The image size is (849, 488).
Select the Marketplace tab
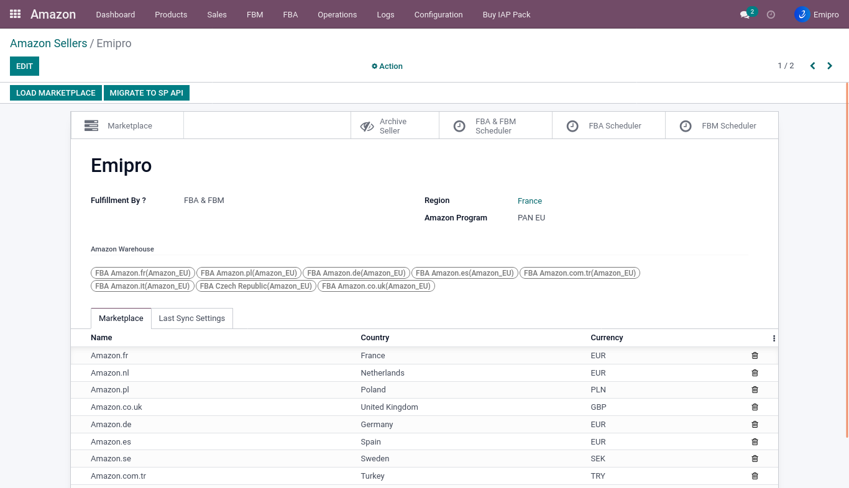point(121,319)
